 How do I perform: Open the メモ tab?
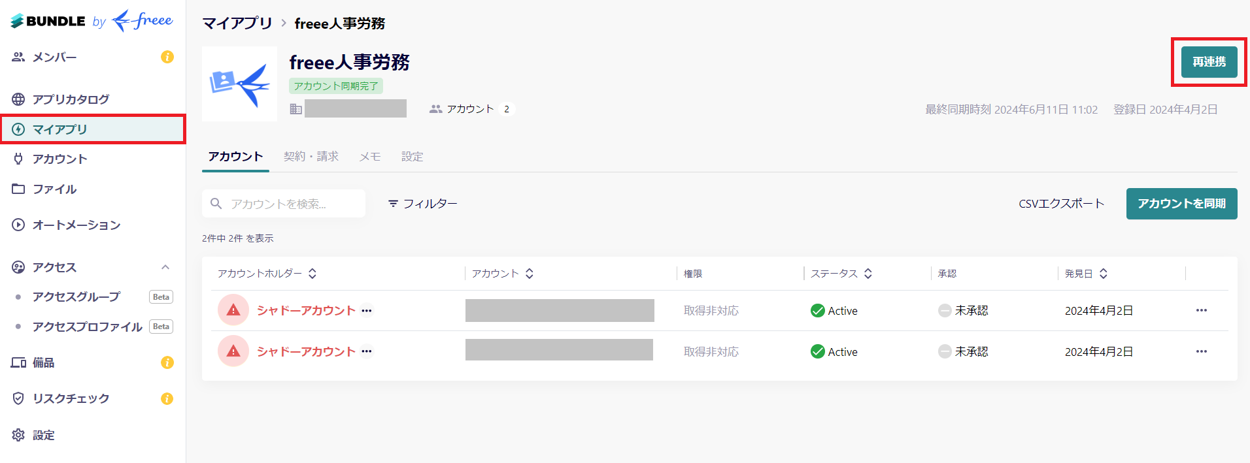[x=369, y=156]
